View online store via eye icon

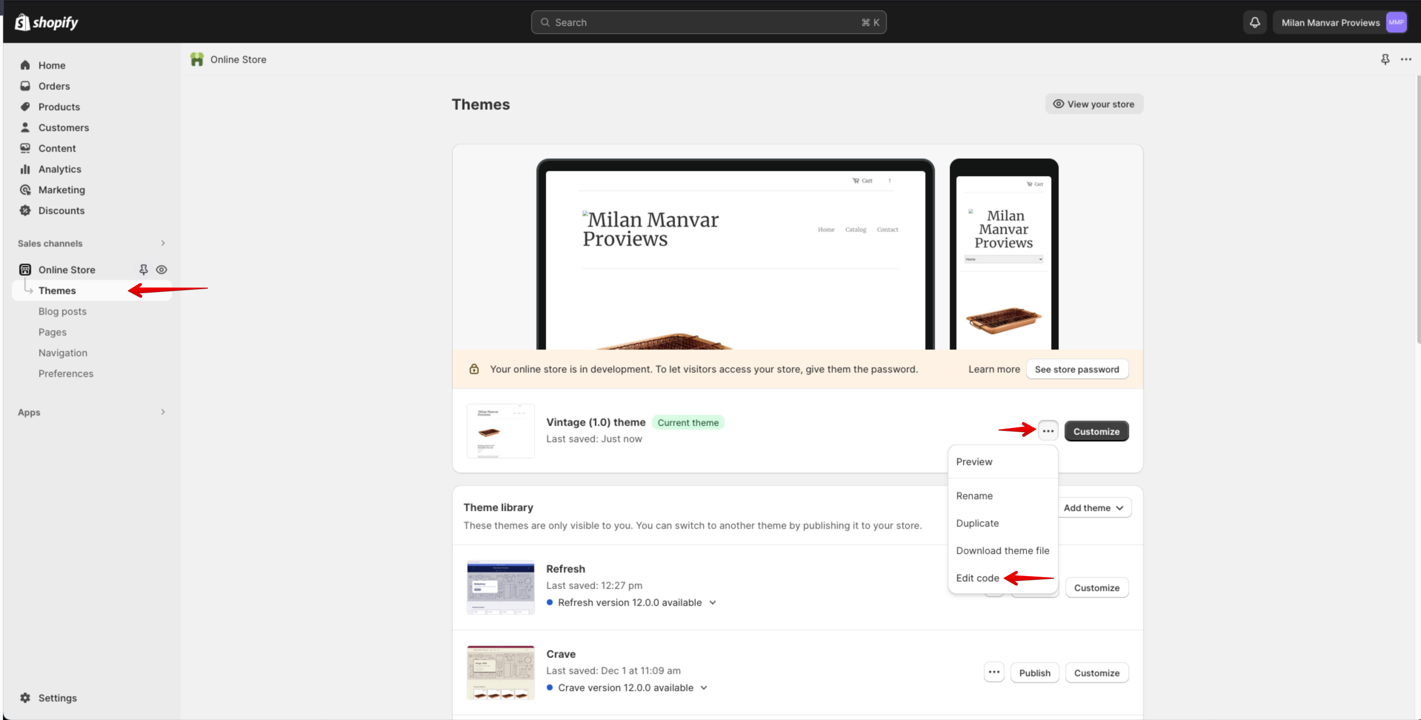coord(161,269)
